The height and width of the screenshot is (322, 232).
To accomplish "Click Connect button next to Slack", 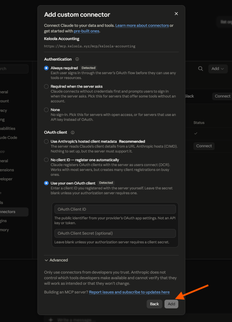I will coord(222,96).
